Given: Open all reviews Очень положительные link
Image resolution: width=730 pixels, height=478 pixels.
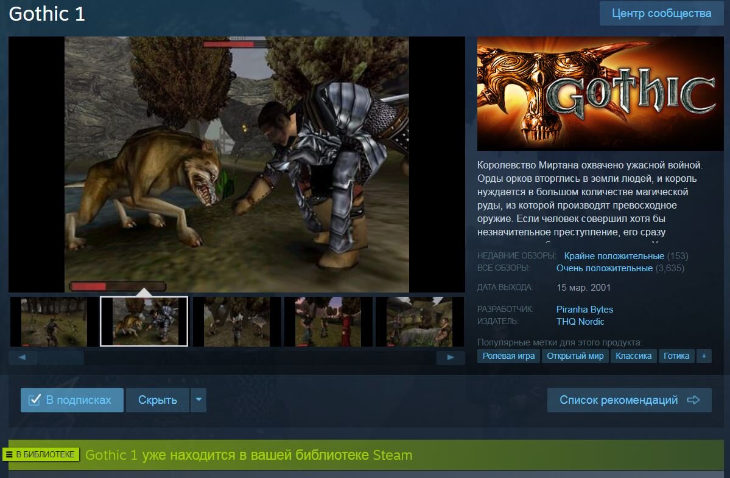Looking at the screenshot, I should tap(605, 268).
